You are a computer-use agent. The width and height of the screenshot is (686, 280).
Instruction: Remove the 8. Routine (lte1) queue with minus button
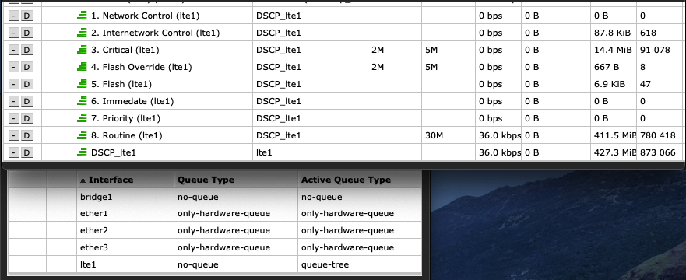[14, 135]
